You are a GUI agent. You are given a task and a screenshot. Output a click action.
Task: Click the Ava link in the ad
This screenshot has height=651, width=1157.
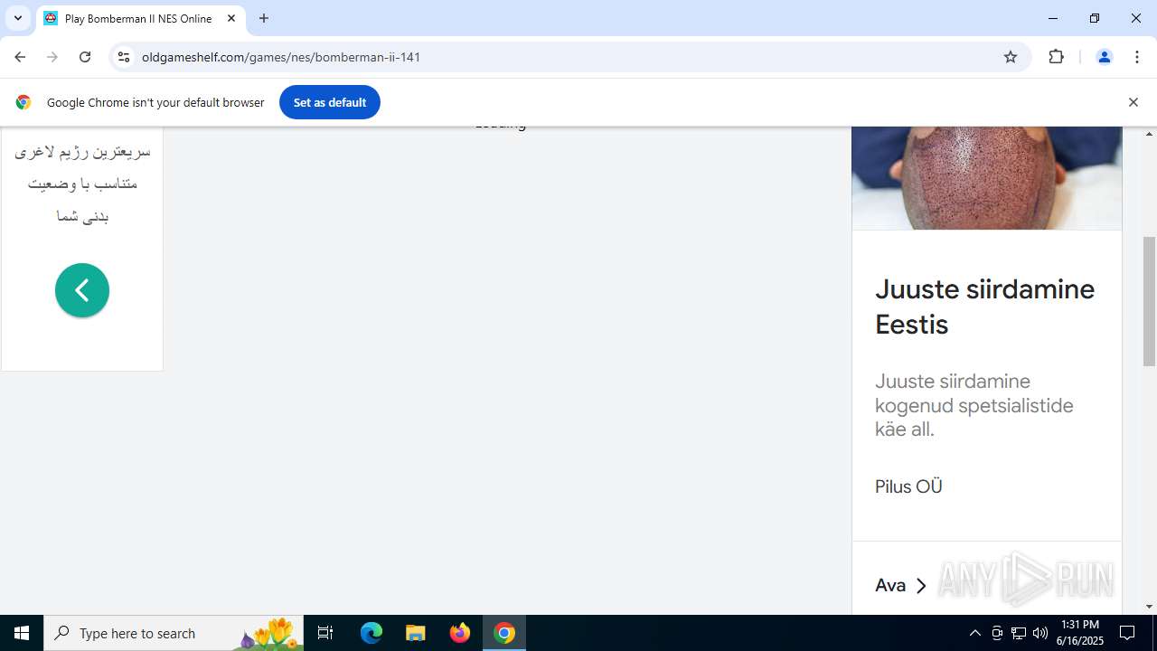[901, 586]
